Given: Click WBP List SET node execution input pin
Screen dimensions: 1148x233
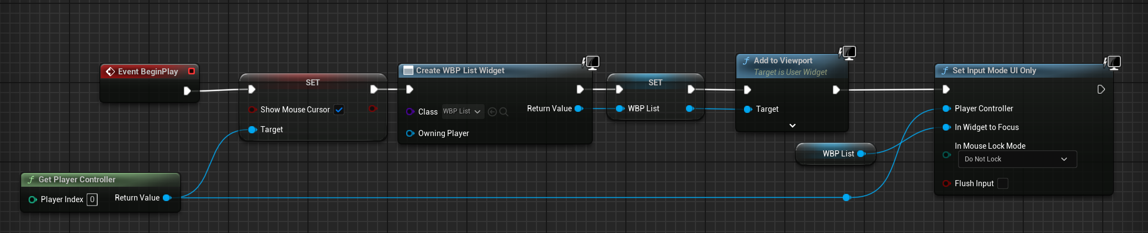Looking at the screenshot, I should 619,89.
